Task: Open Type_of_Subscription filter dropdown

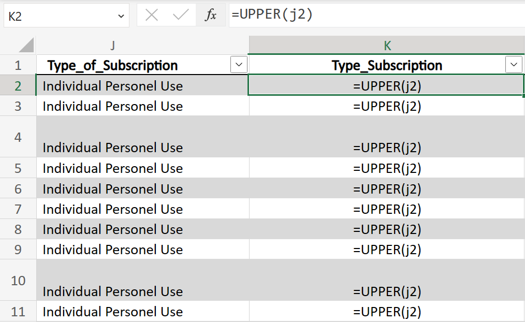Action: pos(239,65)
